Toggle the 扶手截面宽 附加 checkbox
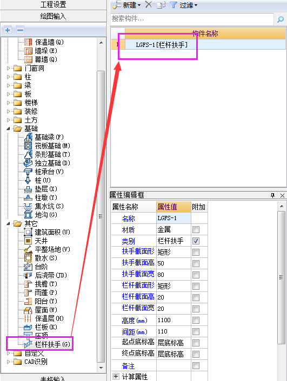 coord(196,275)
